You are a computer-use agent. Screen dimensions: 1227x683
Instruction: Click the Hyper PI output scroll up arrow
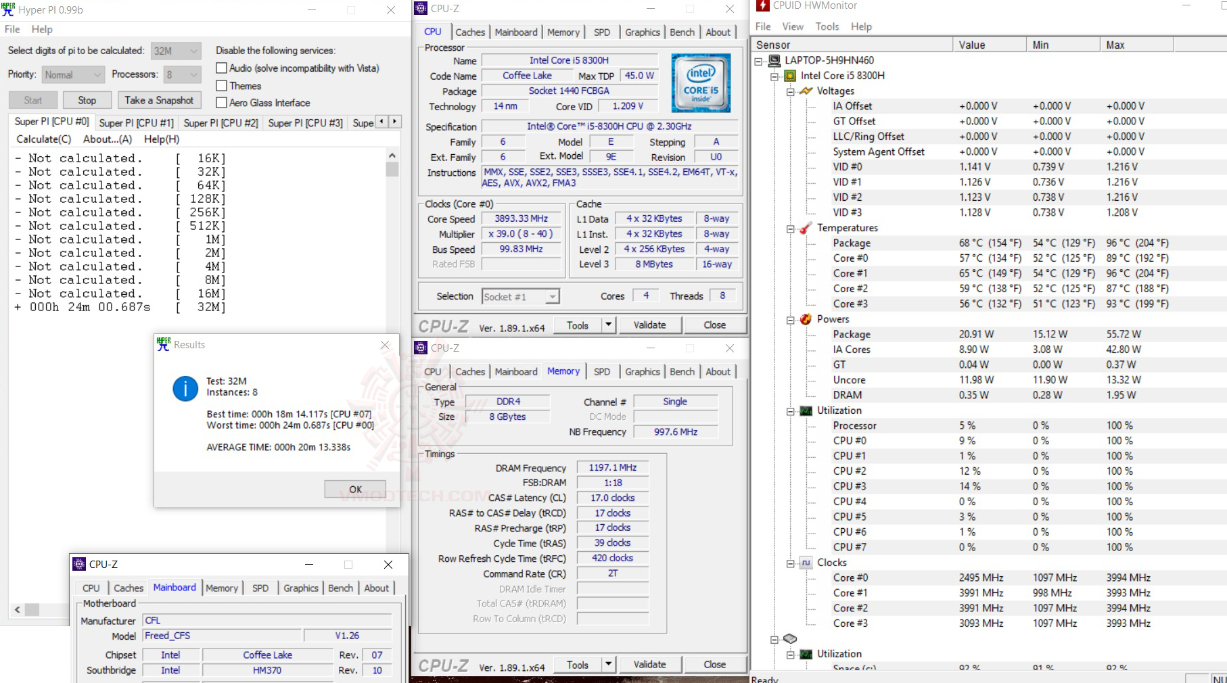pos(392,156)
